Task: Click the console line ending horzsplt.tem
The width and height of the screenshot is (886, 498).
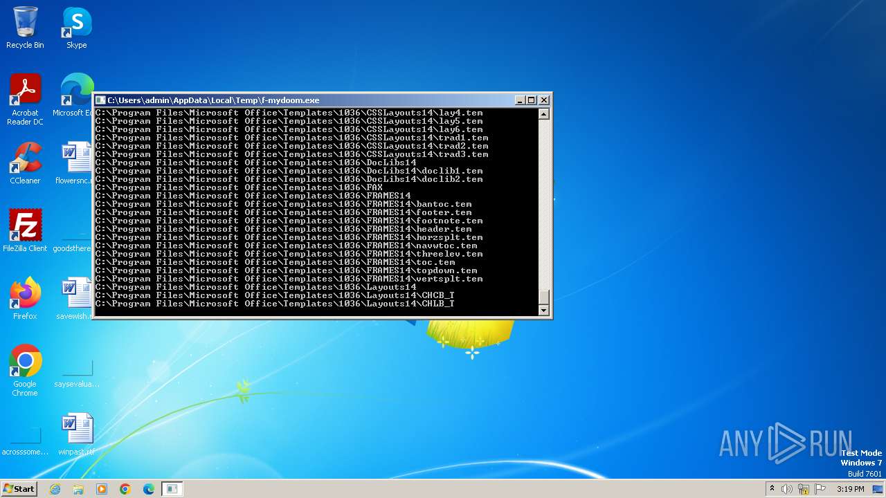Action: pos(289,237)
